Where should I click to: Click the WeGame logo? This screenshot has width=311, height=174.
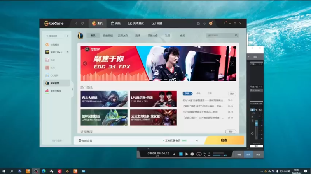coord(54,23)
